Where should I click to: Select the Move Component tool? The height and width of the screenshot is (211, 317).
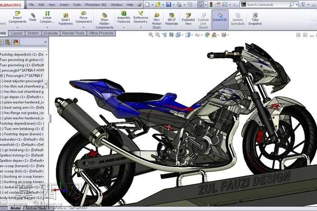[x=83, y=18]
